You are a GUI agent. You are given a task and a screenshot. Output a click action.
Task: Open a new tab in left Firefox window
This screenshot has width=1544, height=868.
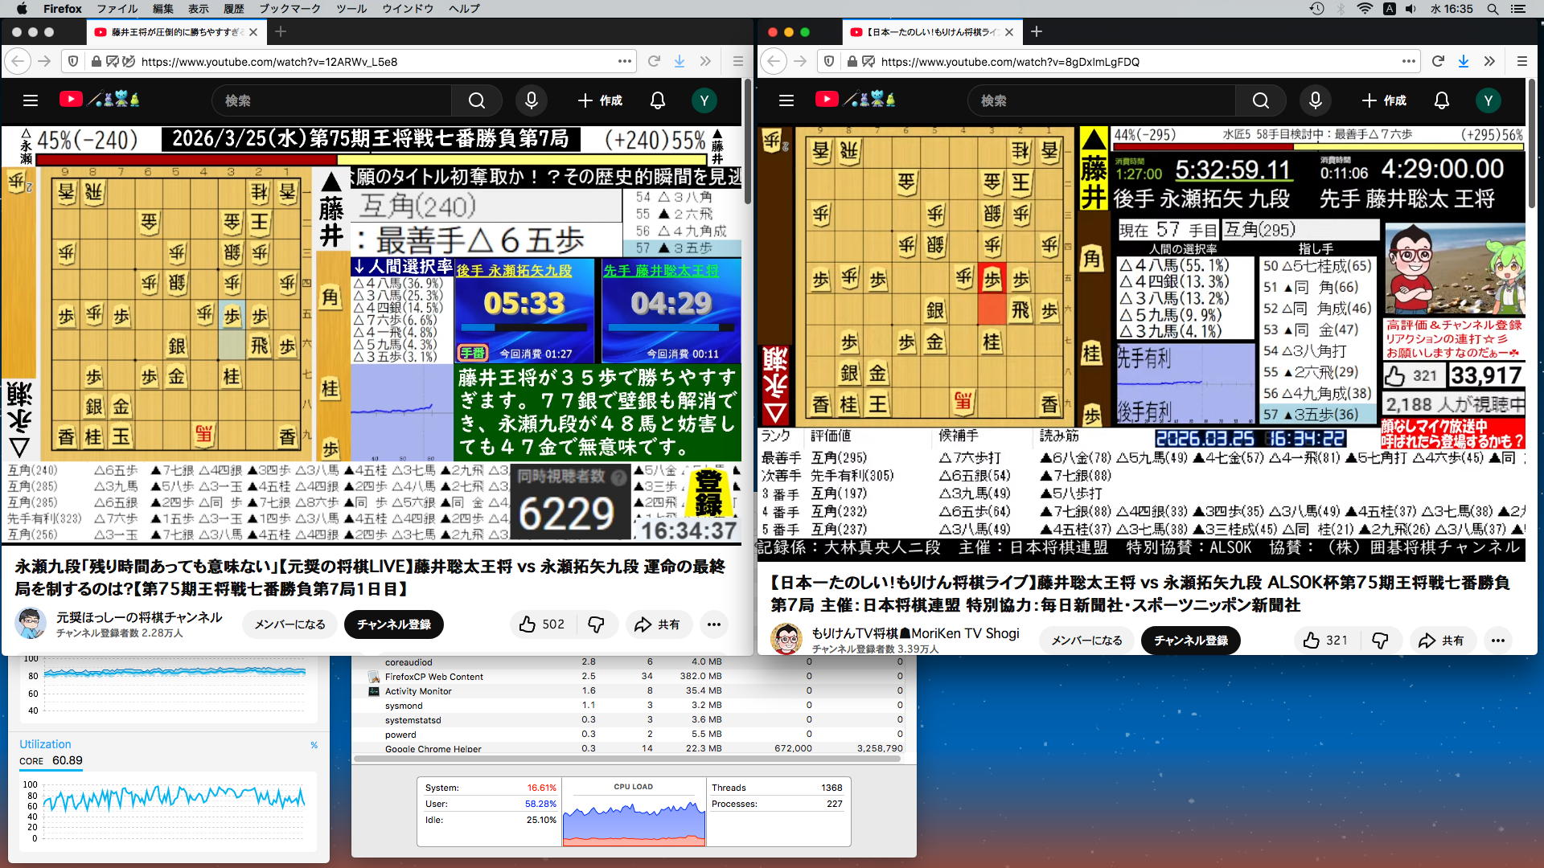[x=281, y=32]
